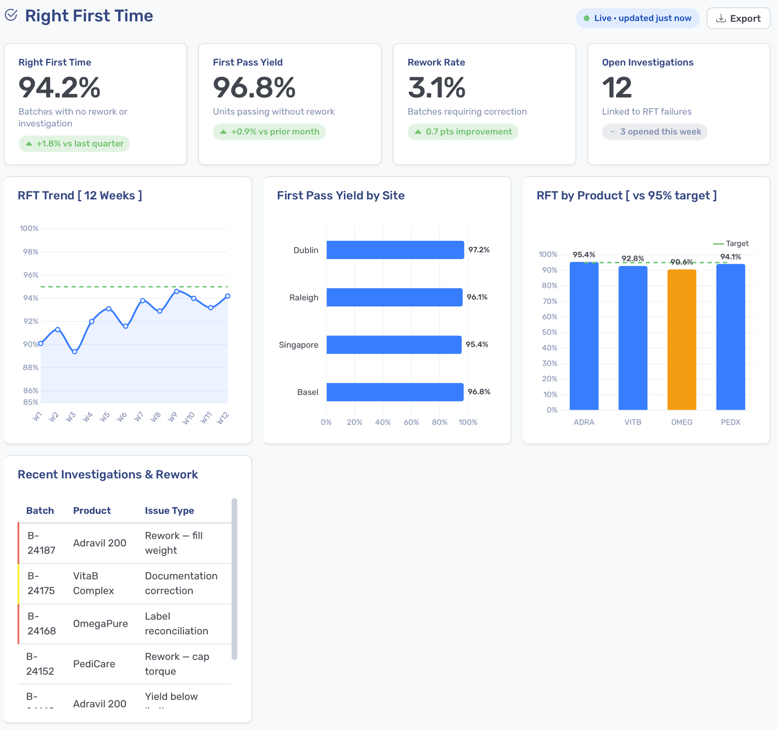778x729 pixels.
Task: Click the Target legend entry in product chart
Action: coord(731,243)
